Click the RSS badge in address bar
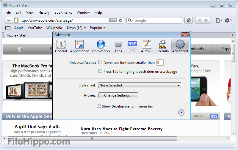Viewport: 238px width, 150px height. [x=113, y=20]
